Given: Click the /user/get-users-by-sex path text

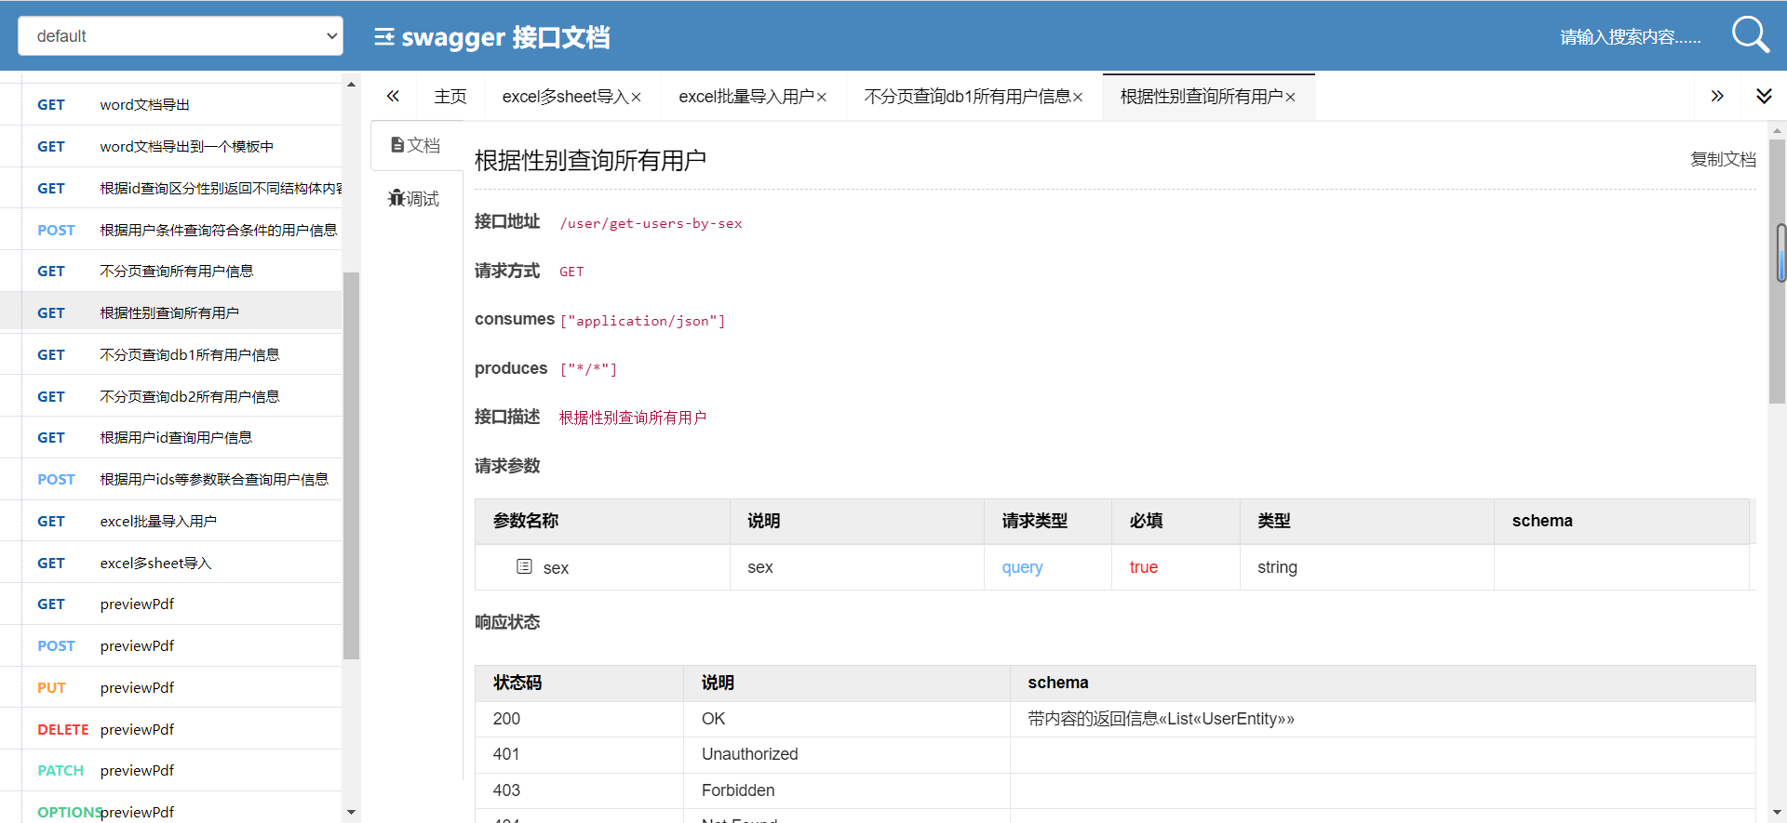Looking at the screenshot, I should [652, 223].
